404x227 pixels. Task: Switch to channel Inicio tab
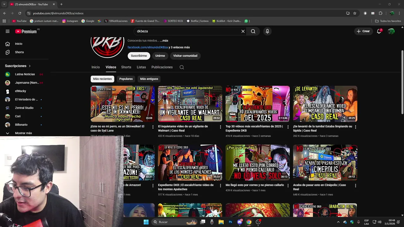pos(96,67)
